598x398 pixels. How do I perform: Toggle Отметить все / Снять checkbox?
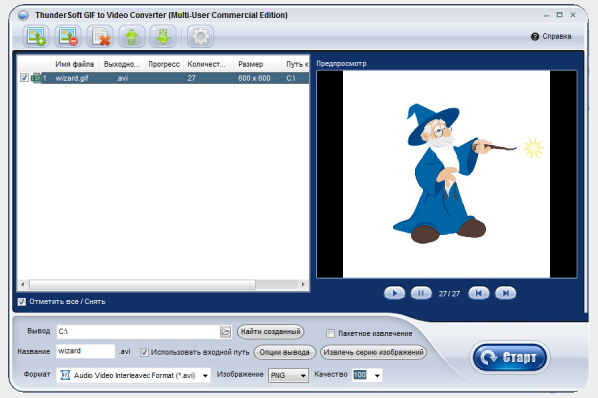tap(22, 302)
